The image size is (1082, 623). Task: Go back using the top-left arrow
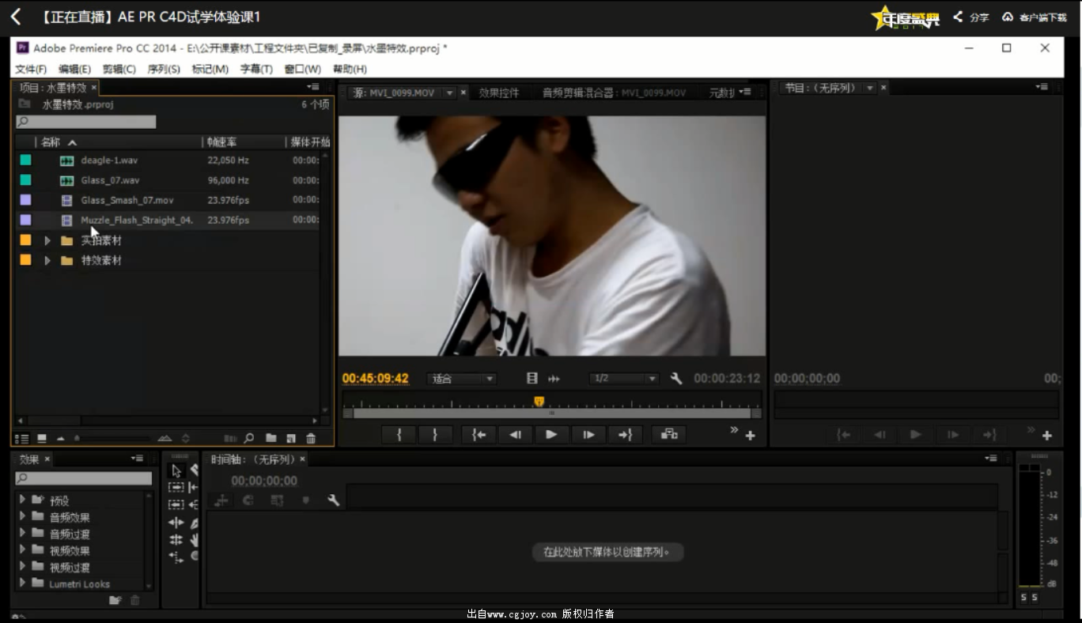click(x=16, y=17)
